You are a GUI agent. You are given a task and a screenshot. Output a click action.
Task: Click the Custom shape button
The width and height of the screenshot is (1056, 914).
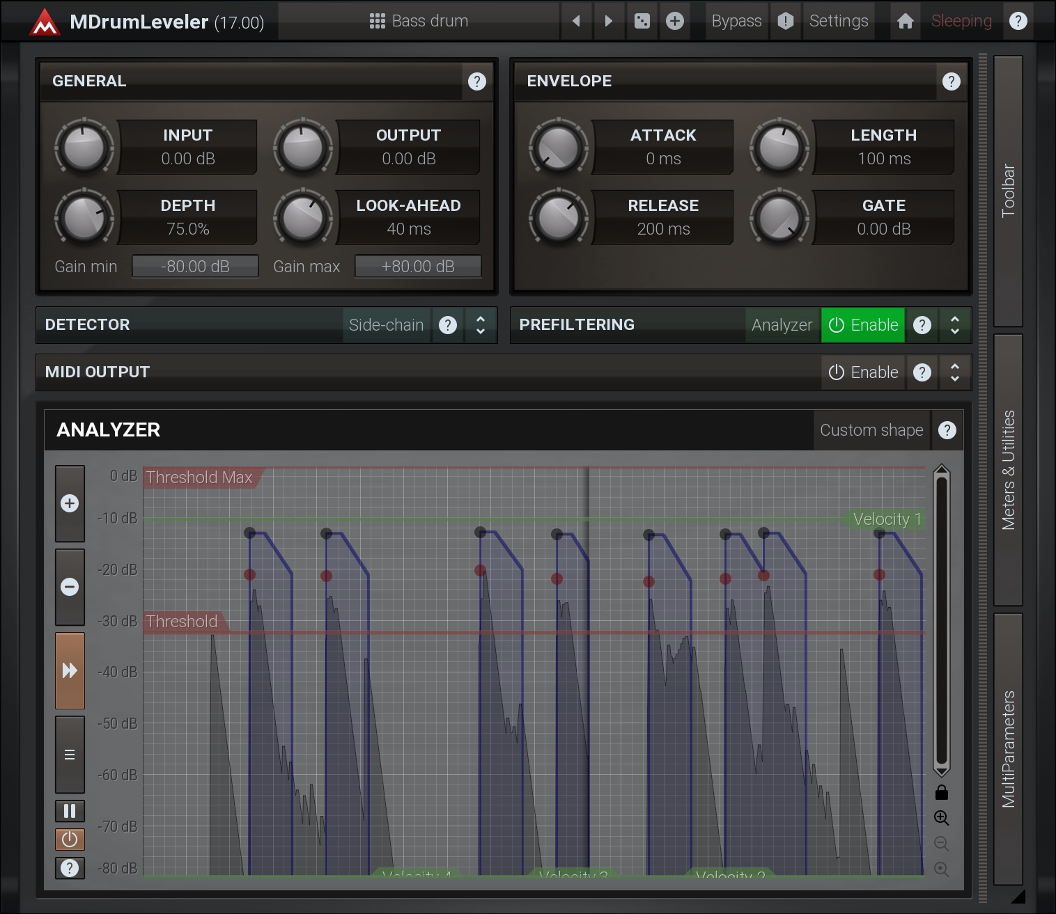click(x=871, y=430)
